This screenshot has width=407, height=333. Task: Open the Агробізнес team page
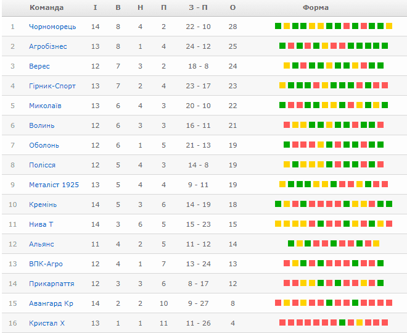click(x=47, y=46)
